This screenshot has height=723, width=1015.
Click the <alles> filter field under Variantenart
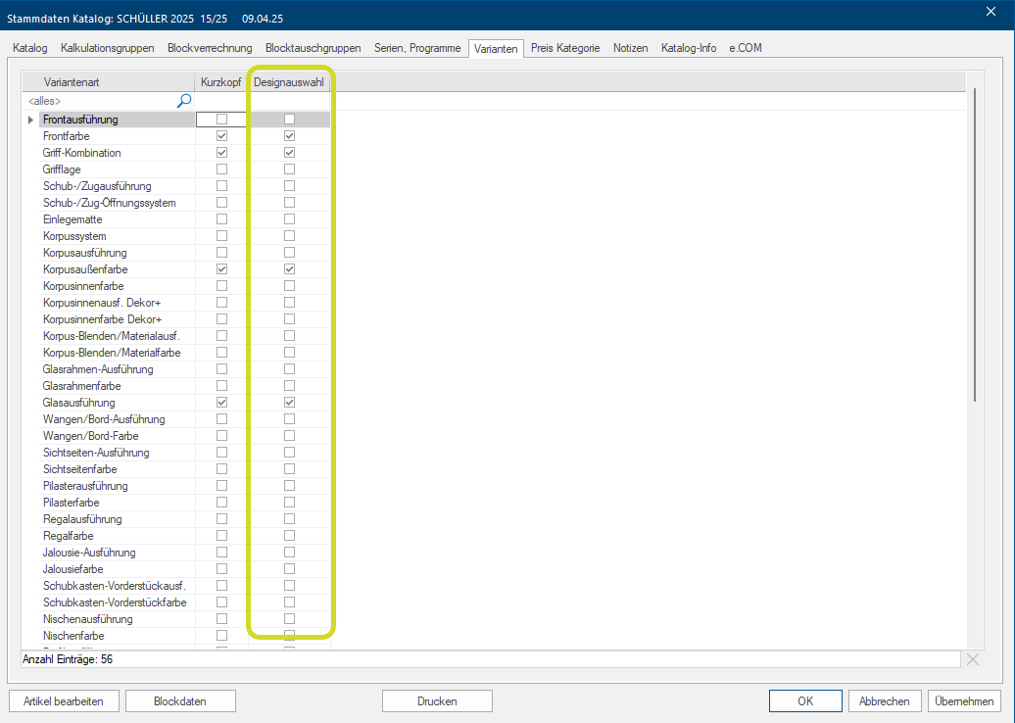coord(98,100)
